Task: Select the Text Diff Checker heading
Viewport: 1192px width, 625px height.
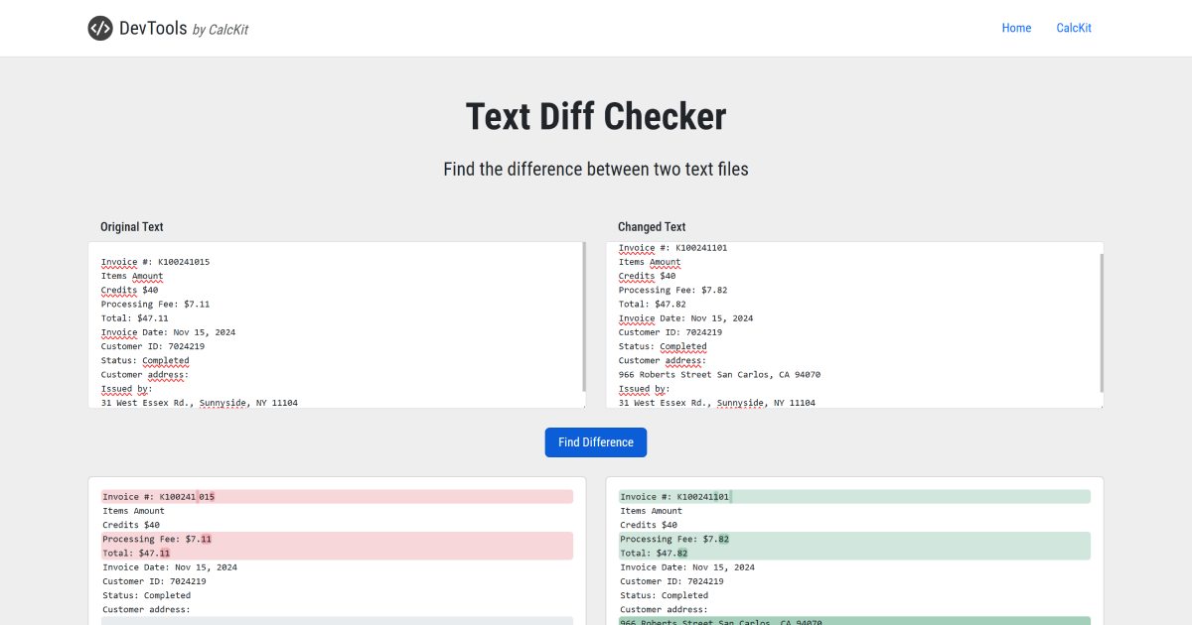Action: 595,116
